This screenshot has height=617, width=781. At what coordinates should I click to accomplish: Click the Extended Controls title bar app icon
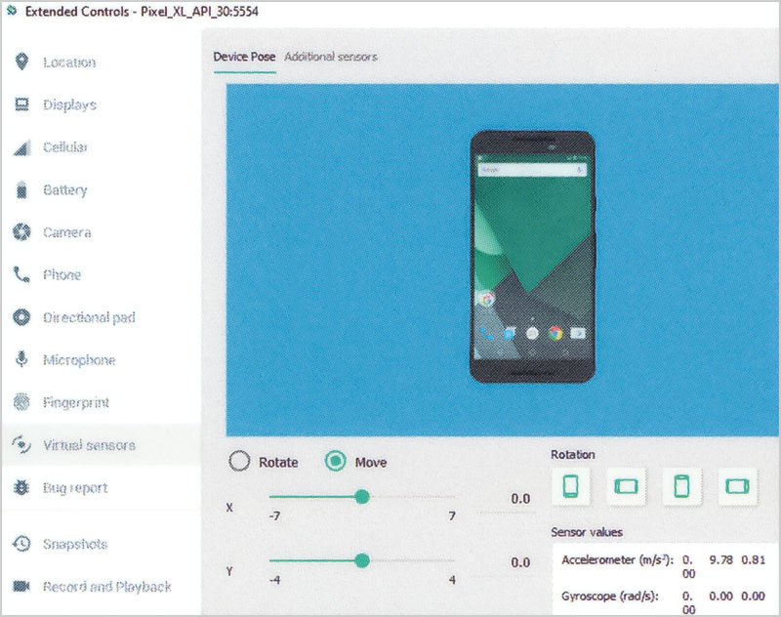coord(12,11)
